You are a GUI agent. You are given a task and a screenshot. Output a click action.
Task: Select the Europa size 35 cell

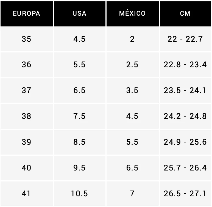pos(26,39)
